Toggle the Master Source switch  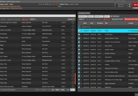coord(129,4)
